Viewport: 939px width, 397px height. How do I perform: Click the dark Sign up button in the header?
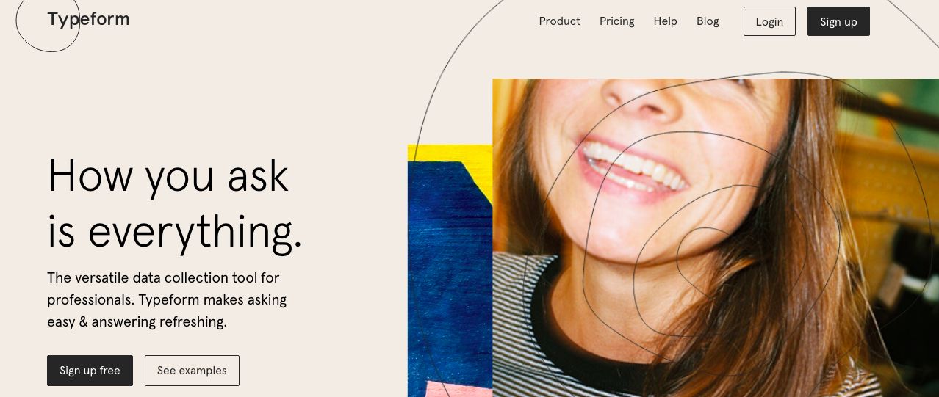click(x=838, y=21)
